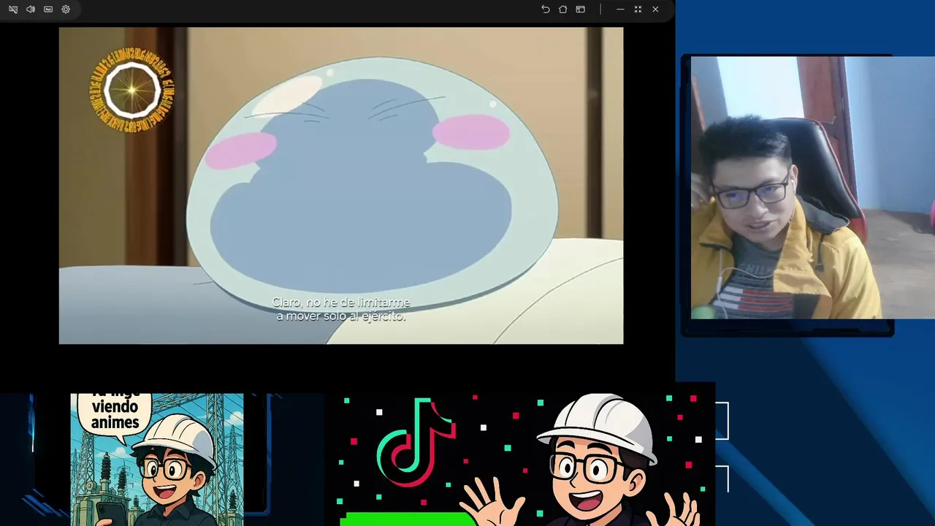Click the crossed-out screen icon in top bar
Image resolution: width=935 pixels, height=526 pixels.
click(13, 9)
